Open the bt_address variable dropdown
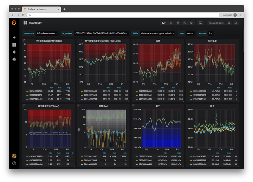Viewport: 253px width, 182px height. tap(101, 33)
